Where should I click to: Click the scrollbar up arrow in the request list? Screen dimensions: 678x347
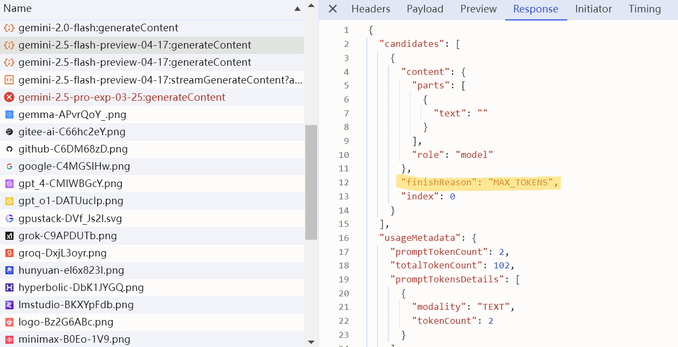point(311,5)
